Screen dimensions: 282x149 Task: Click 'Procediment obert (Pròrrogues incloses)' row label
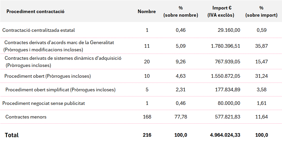pyautogui.click(x=48, y=76)
